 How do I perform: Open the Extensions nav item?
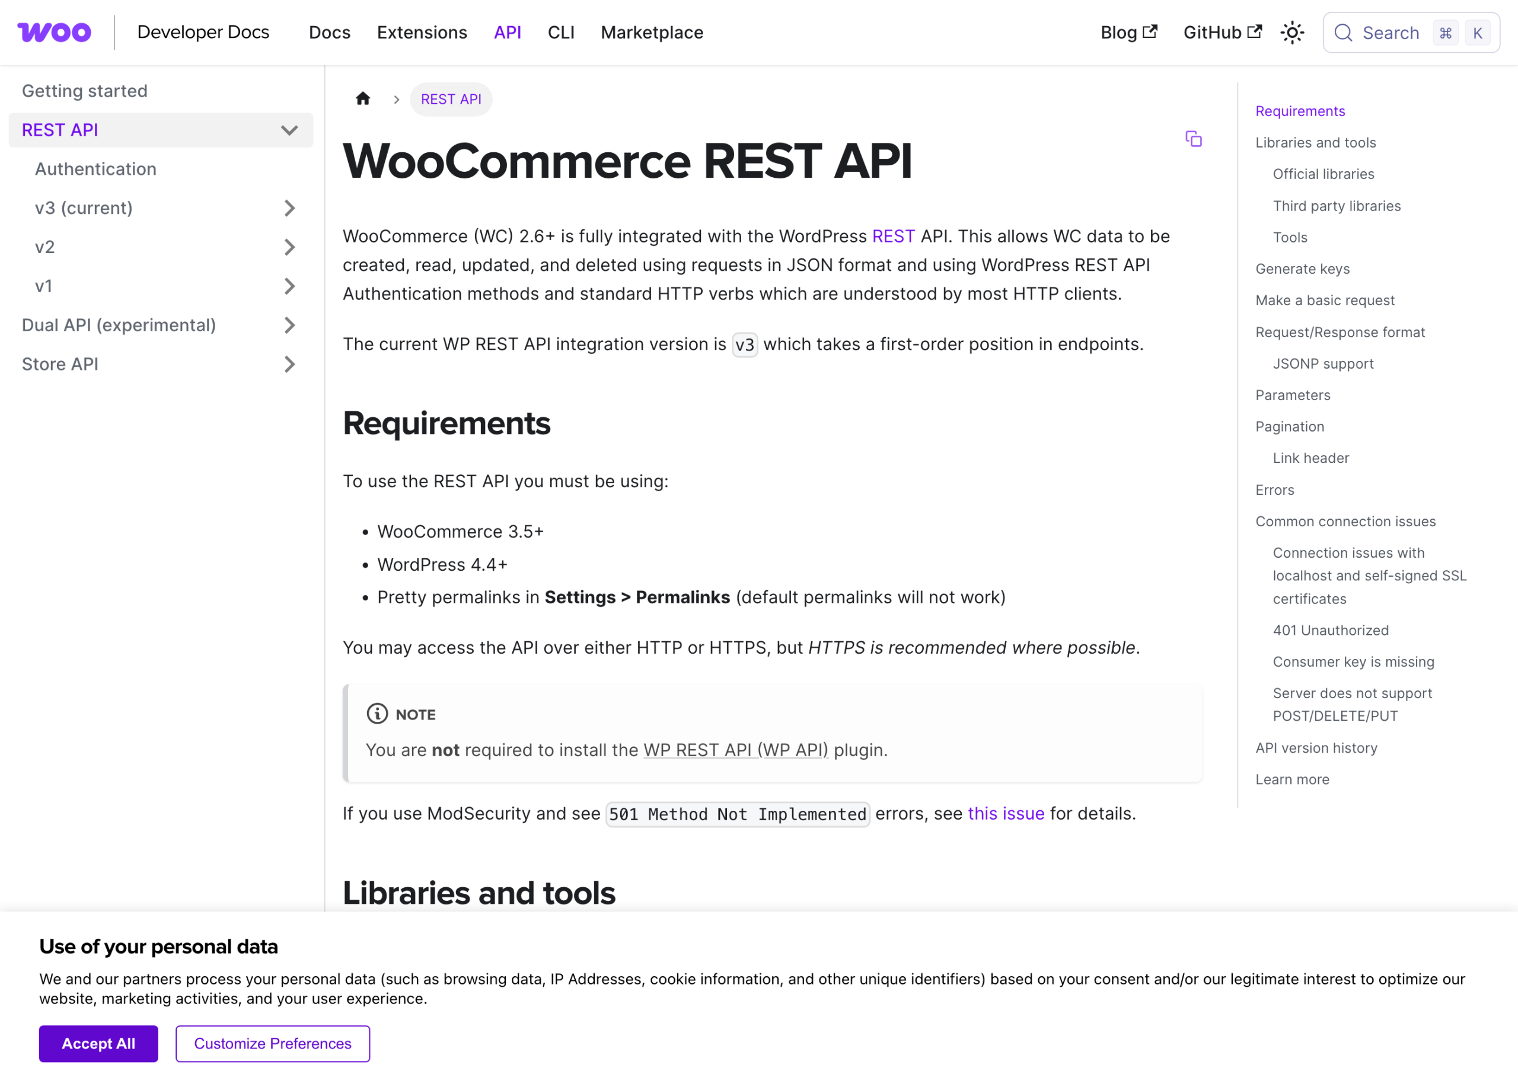coord(422,32)
